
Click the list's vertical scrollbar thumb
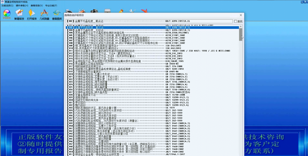241,34
